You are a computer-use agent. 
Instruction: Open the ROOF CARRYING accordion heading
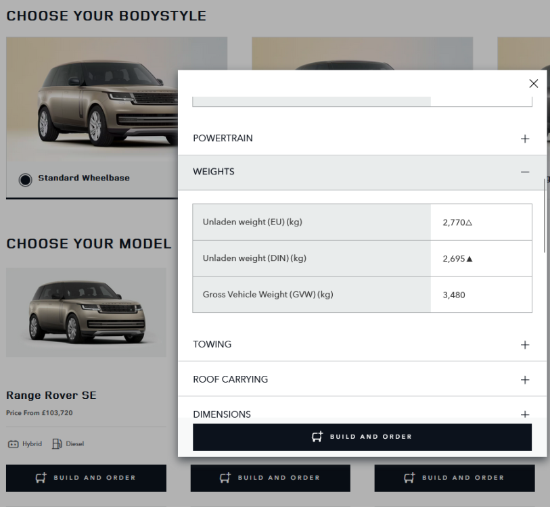(231, 379)
